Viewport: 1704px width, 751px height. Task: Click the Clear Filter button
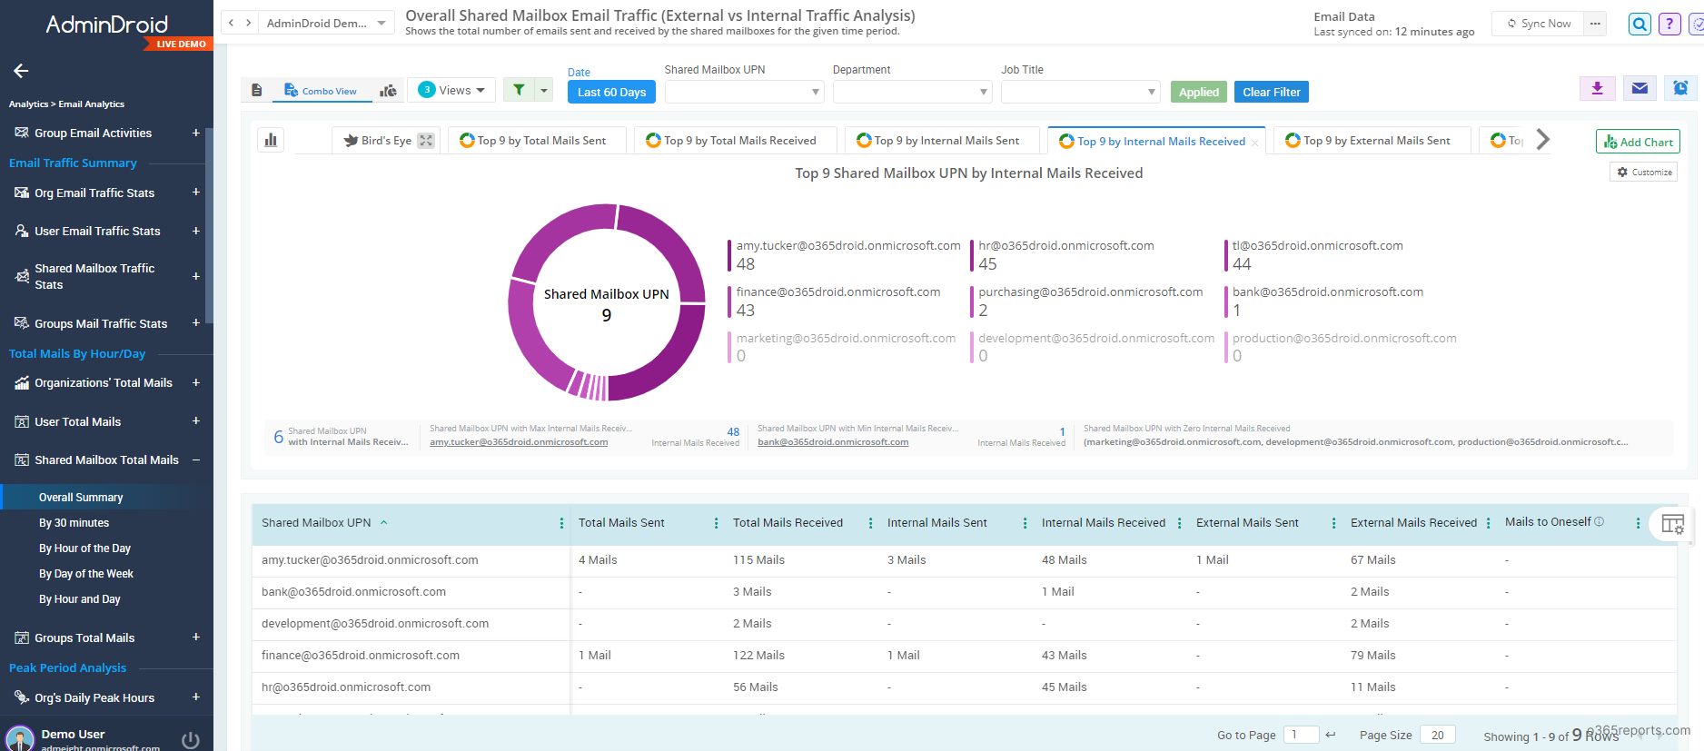(1271, 92)
